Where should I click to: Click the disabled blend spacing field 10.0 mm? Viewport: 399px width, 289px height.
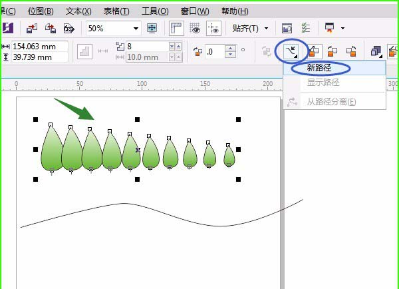click(147, 57)
